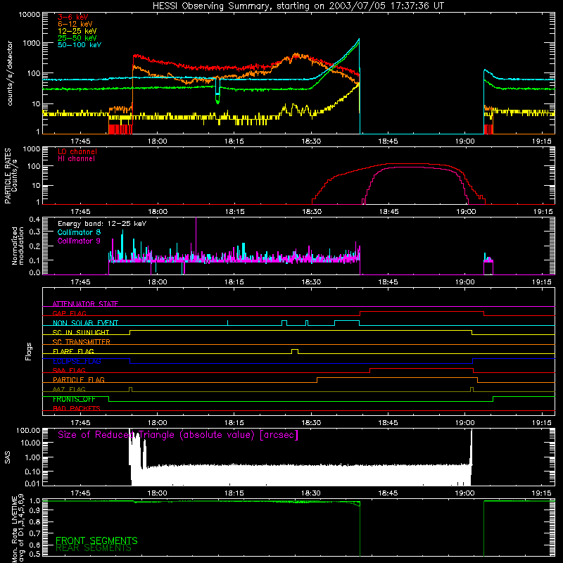Select the 6-12 keV legend label
Viewport: 563px width, 563px height.
(x=75, y=24)
